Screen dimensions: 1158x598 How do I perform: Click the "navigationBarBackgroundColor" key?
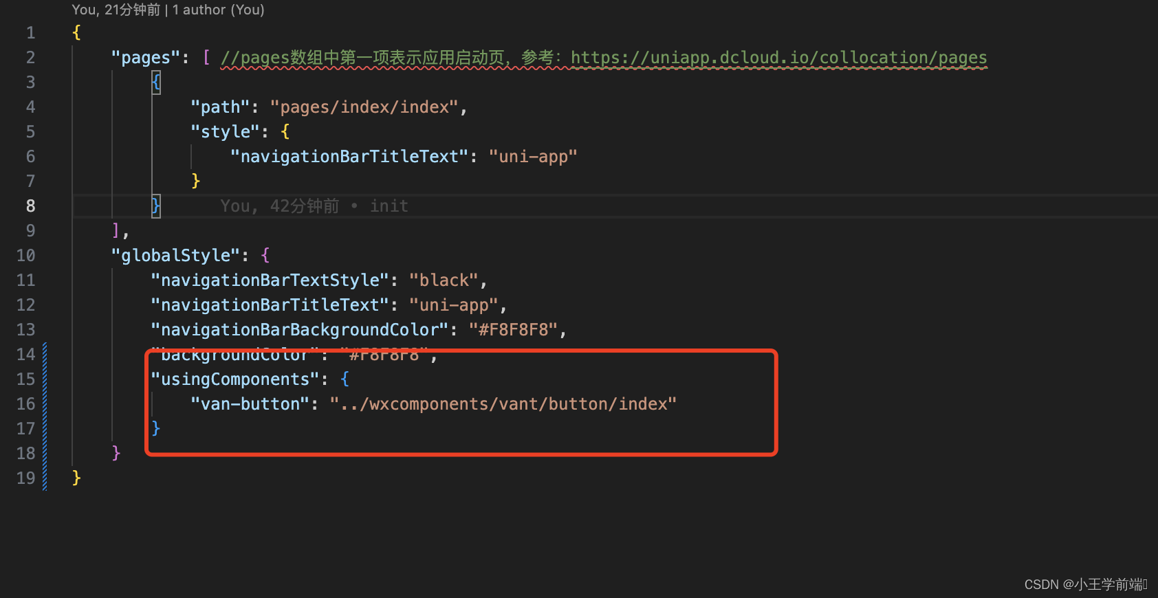point(300,330)
